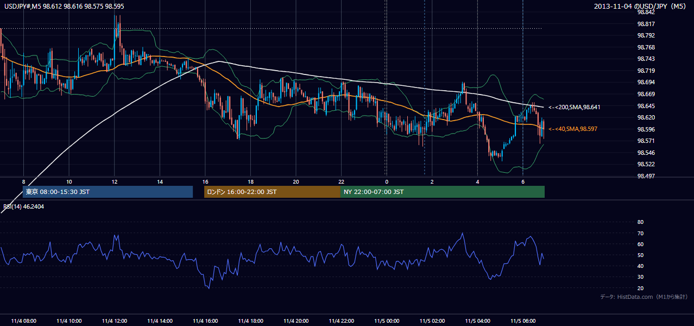Click price axis value 98.522

pos(646,164)
